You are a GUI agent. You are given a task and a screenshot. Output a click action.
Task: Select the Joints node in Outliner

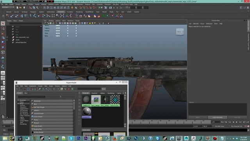pos(18,40)
